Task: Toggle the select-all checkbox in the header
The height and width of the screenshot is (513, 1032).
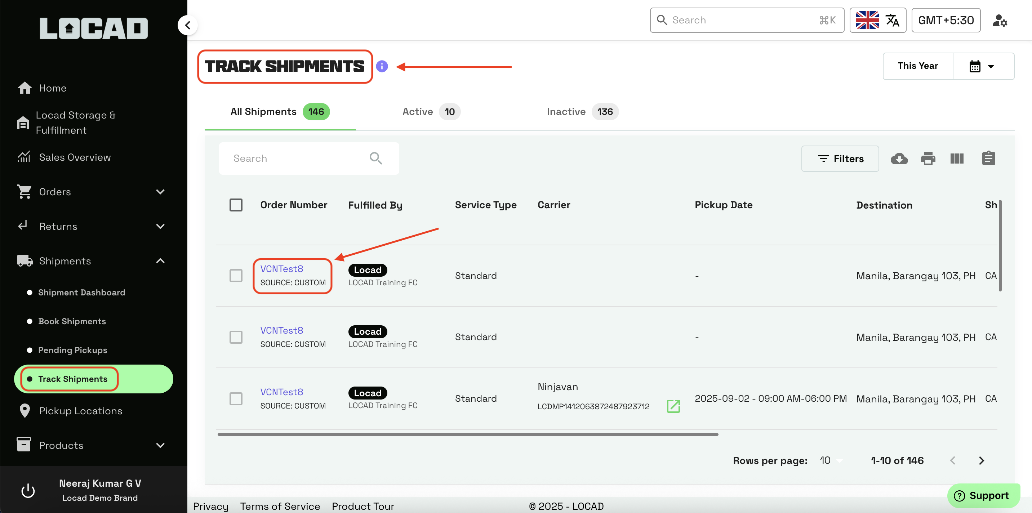Action: [x=236, y=205]
